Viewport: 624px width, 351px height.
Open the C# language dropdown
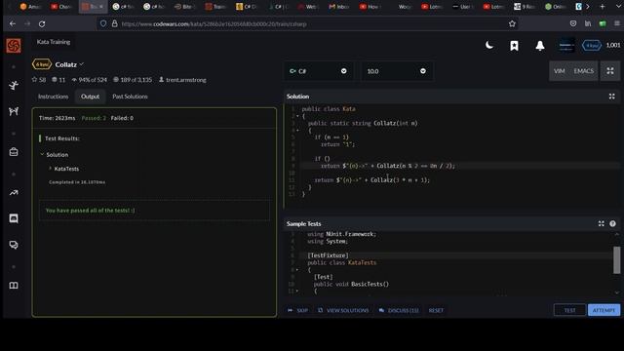318,71
